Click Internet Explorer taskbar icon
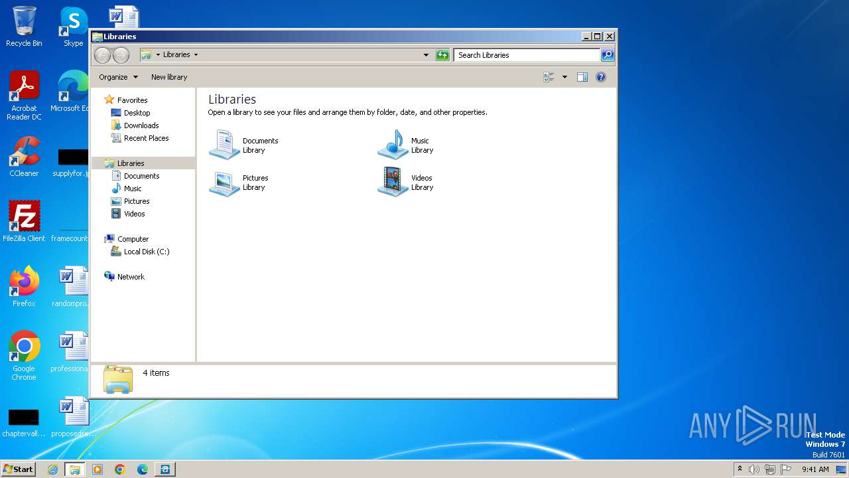This screenshot has height=478, width=849. [52, 469]
